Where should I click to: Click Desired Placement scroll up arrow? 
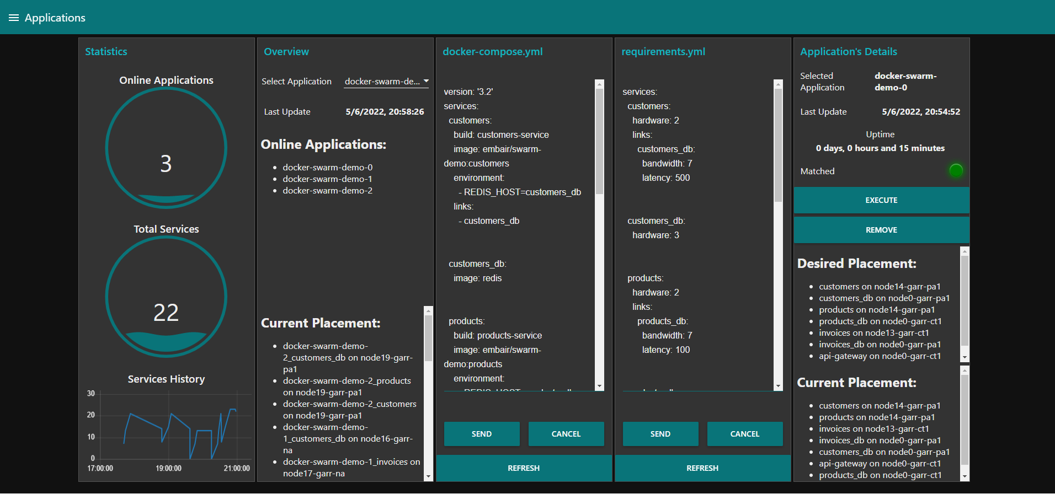click(x=965, y=251)
